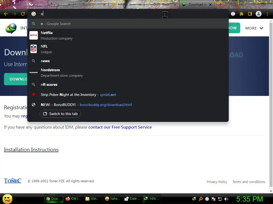Toggle the side panel icon
Screen dimensions: 273x204
(x=250, y=14)
